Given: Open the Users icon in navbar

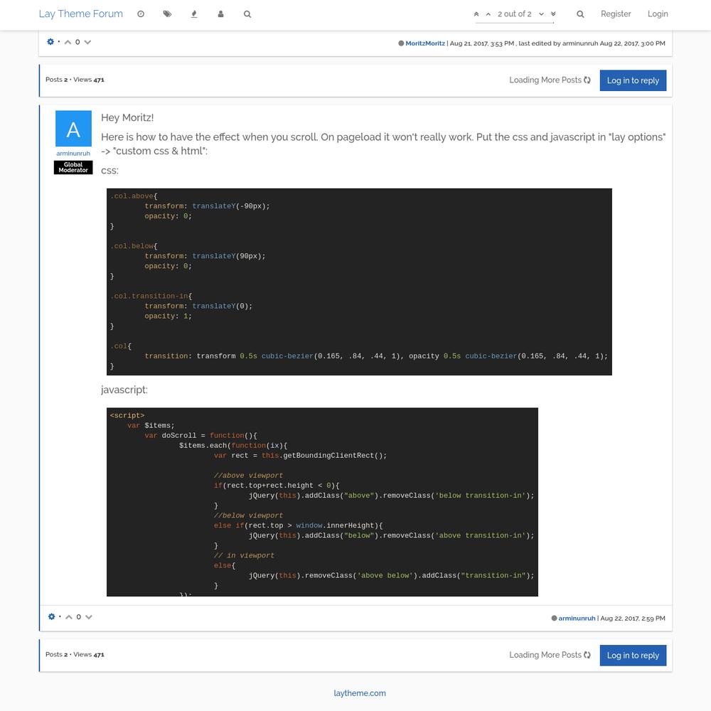Looking at the screenshot, I should point(221,14).
